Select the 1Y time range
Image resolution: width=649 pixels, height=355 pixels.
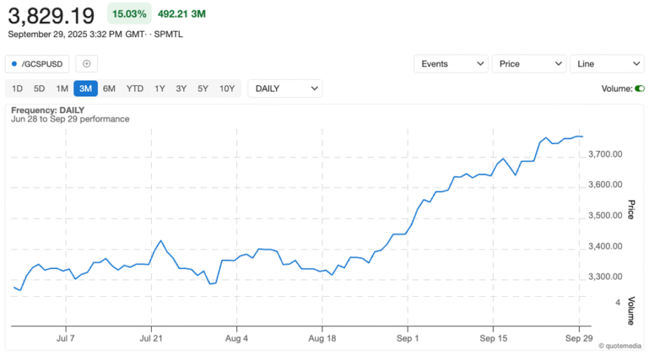click(160, 89)
